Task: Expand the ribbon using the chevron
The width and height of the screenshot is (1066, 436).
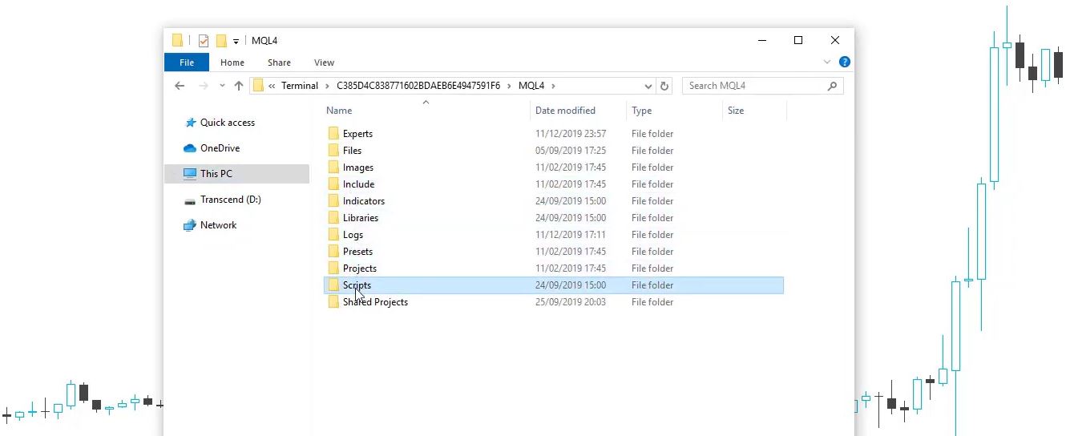Action: (x=827, y=62)
